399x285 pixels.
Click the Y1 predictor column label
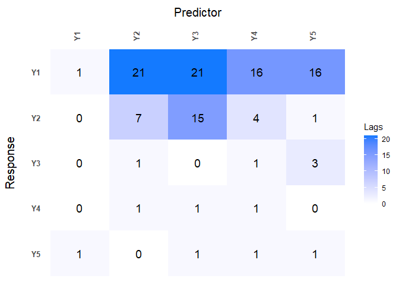[78, 36]
